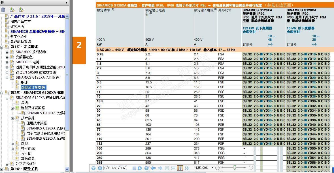Image resolution: width=334 pixels, height=173 pixels.
Task: Open the 集成驱动系统 bookmark
Action: point(20,42)
